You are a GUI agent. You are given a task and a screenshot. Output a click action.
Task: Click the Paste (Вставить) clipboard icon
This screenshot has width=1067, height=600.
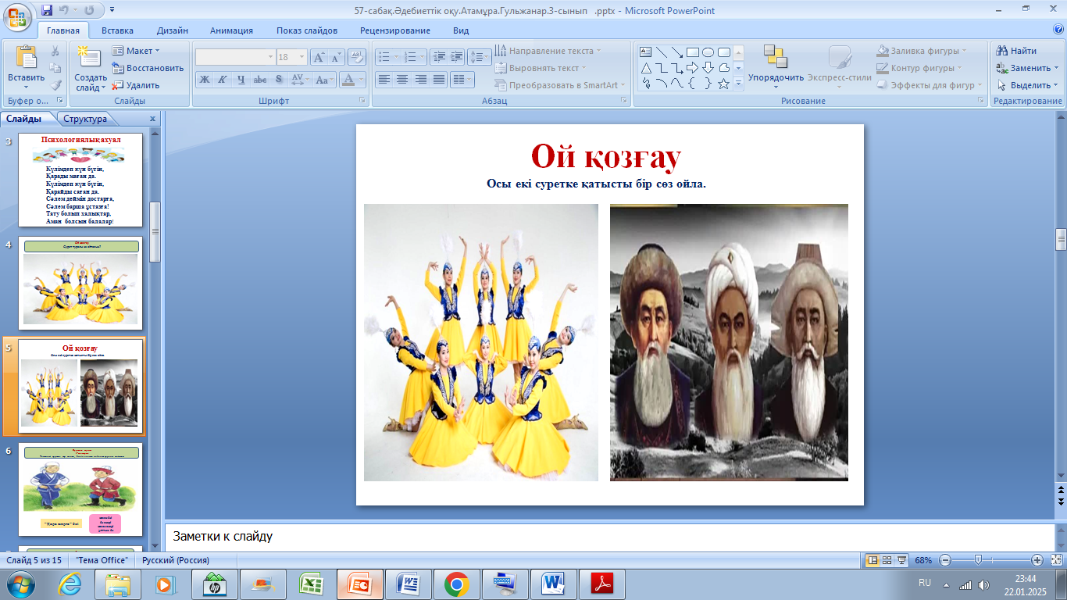tap(26, 59)
